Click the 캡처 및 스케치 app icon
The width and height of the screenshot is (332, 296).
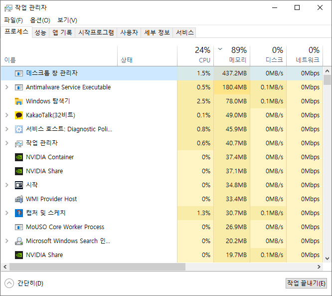pyautogui.click(x=19, y=213)
